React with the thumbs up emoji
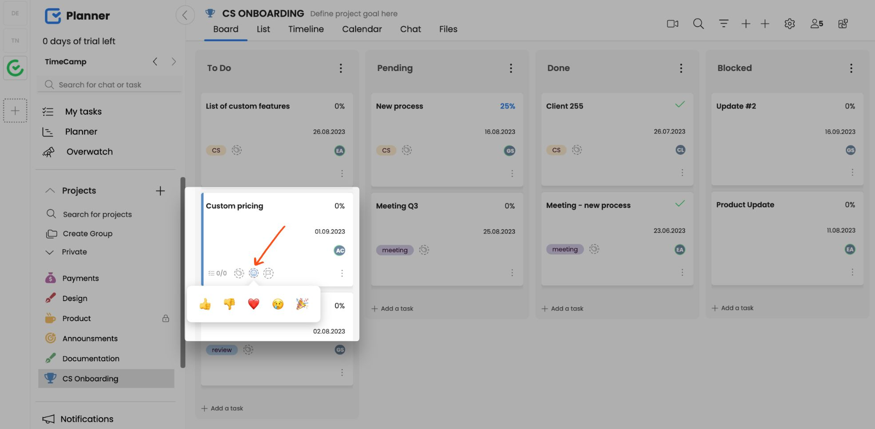875x429 pixels. (205, 304)
